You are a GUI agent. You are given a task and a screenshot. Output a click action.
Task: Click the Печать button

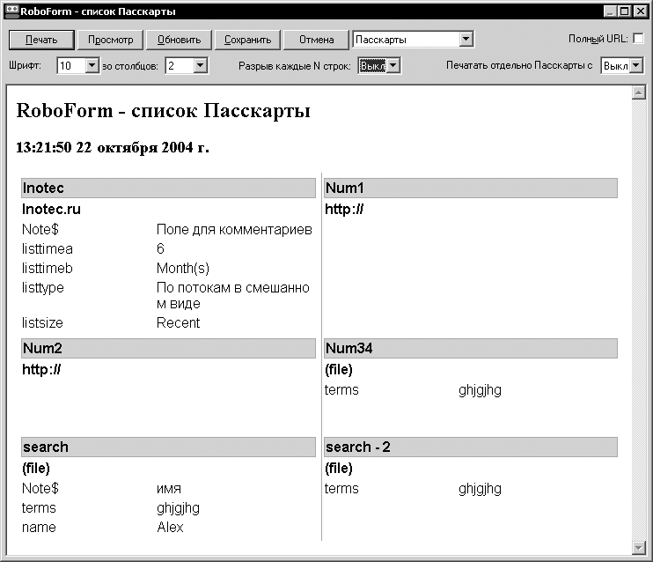(41, 40)
